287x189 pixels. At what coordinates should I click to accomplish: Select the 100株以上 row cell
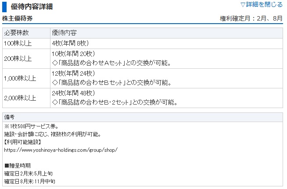[x=18, y=43]
